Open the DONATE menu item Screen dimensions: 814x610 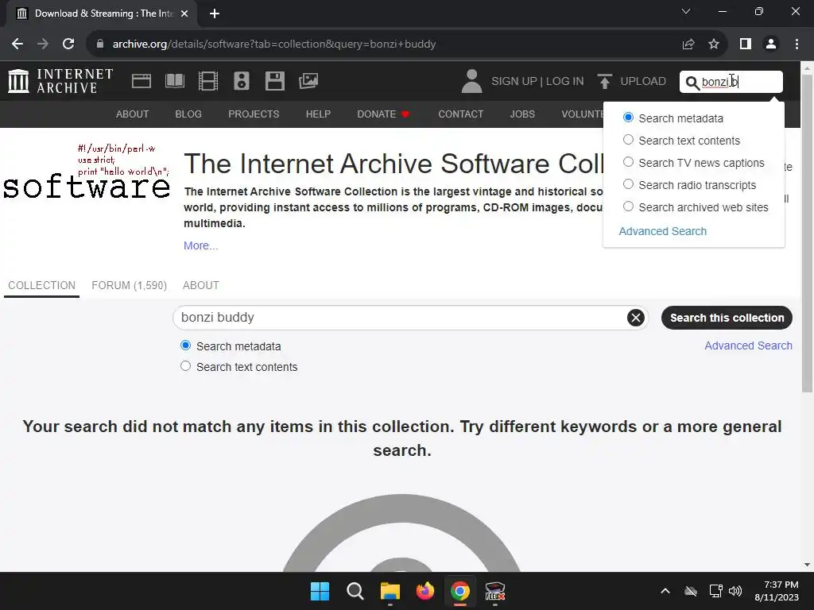point(383,114)
